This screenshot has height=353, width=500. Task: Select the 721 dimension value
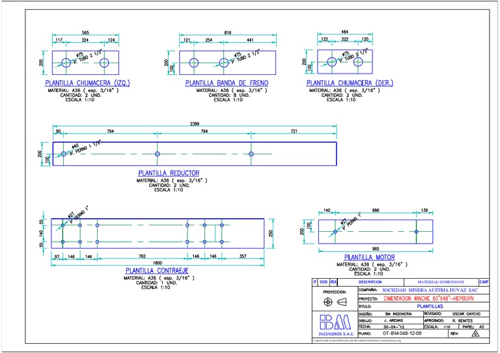[294, 131]
